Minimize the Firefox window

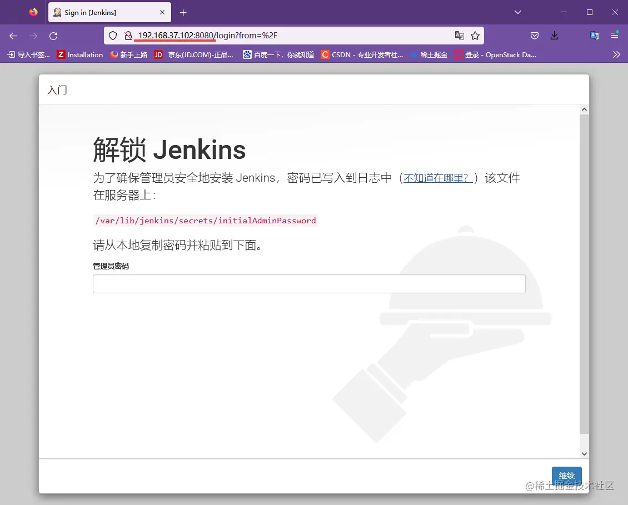pos(564,12)
